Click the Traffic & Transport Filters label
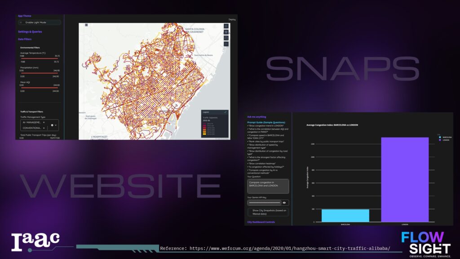Screen dimensions: 460x259 point(32,112)
